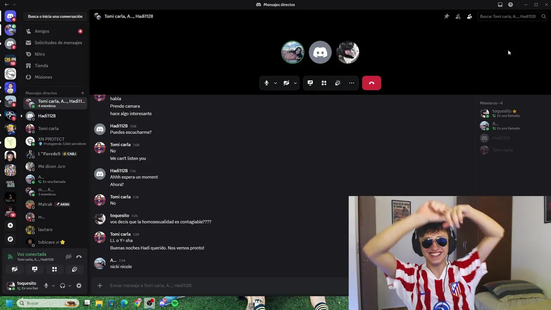Screen dimensions: 551x310
Task: Share your screen from the call bar
Action: 310,83
